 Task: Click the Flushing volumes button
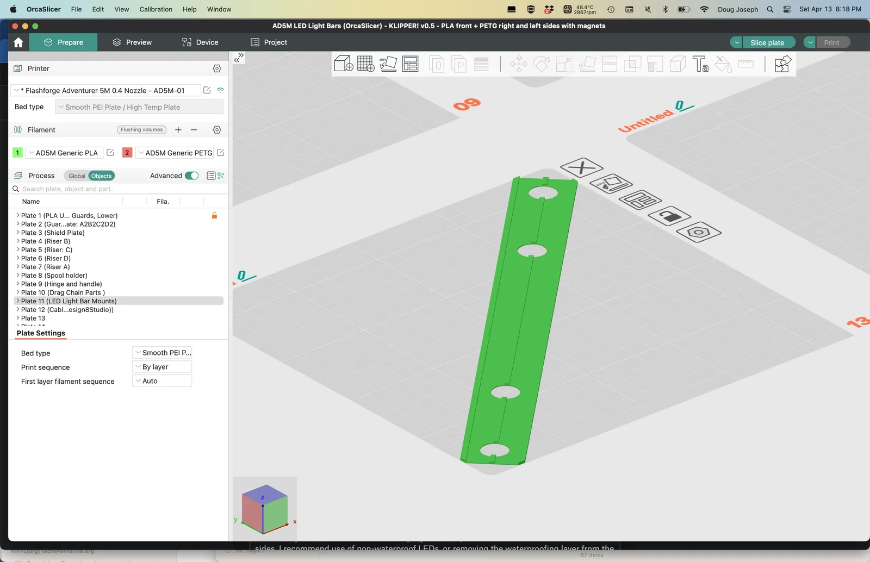(x=142, y=130)
